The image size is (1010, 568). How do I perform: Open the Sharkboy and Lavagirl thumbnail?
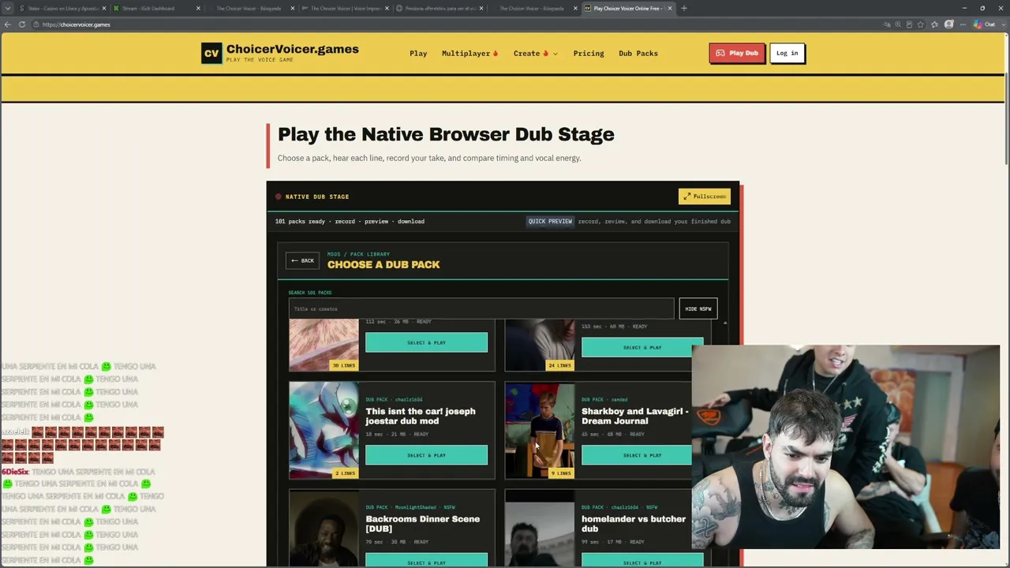pyautogui.click(x=540, y=431)
